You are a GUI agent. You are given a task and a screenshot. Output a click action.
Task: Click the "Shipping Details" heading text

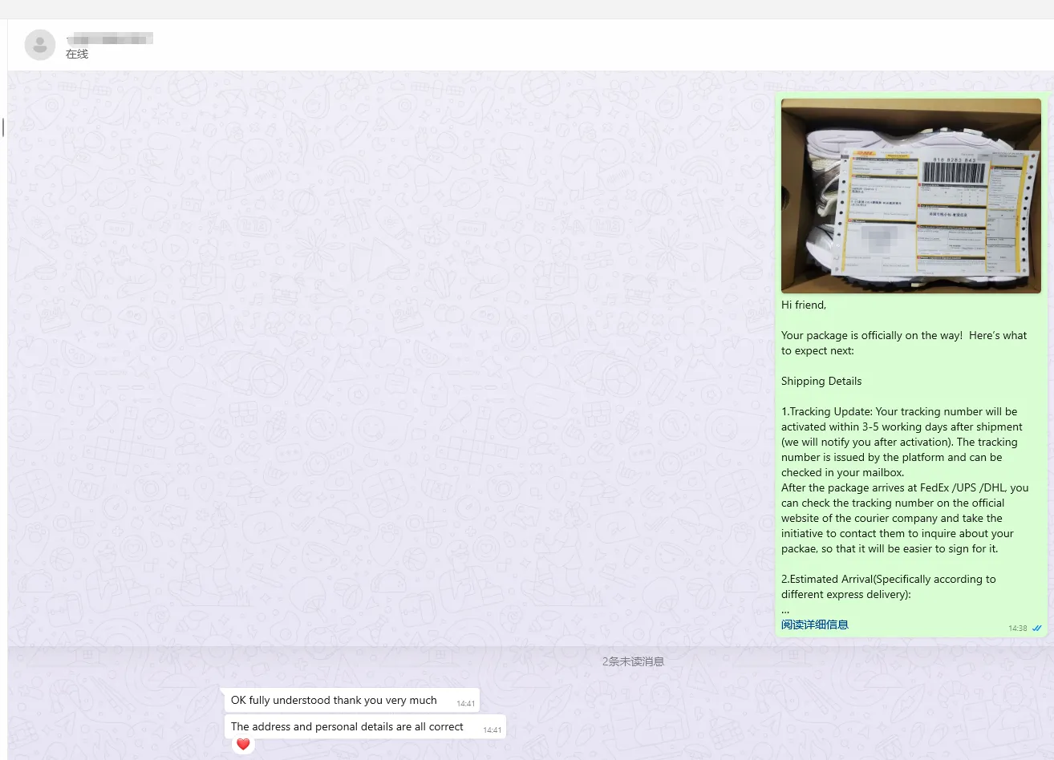click(821, 381)
